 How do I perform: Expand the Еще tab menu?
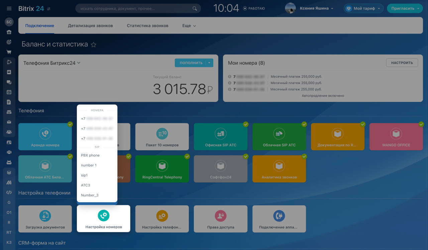[189, 26]
